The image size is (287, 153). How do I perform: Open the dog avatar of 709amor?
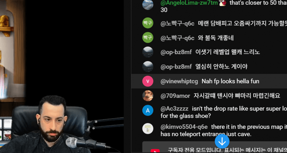148,96
